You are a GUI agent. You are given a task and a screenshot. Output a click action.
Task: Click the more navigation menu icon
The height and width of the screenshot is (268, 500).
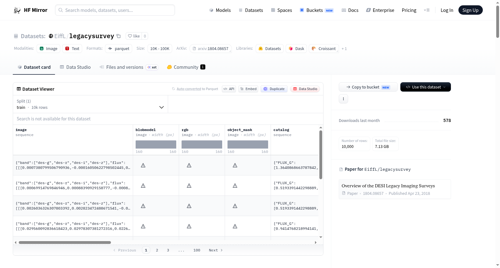pyautogui.click(x=427, y=10)
